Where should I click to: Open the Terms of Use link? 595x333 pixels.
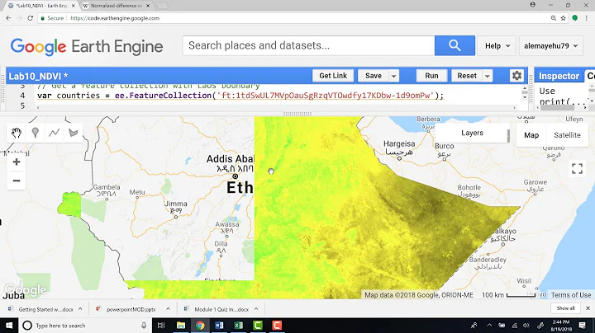tap(571, 295)
